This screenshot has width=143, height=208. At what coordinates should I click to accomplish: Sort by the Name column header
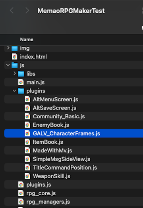click(27, 40)
